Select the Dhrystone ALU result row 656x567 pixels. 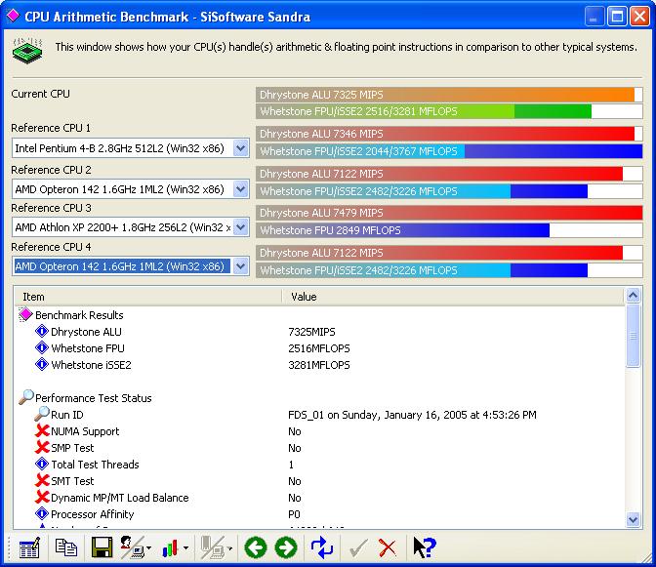86,332
